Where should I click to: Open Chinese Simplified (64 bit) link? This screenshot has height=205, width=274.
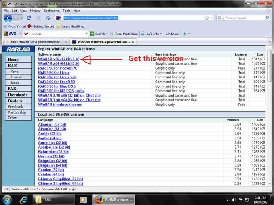61,183
